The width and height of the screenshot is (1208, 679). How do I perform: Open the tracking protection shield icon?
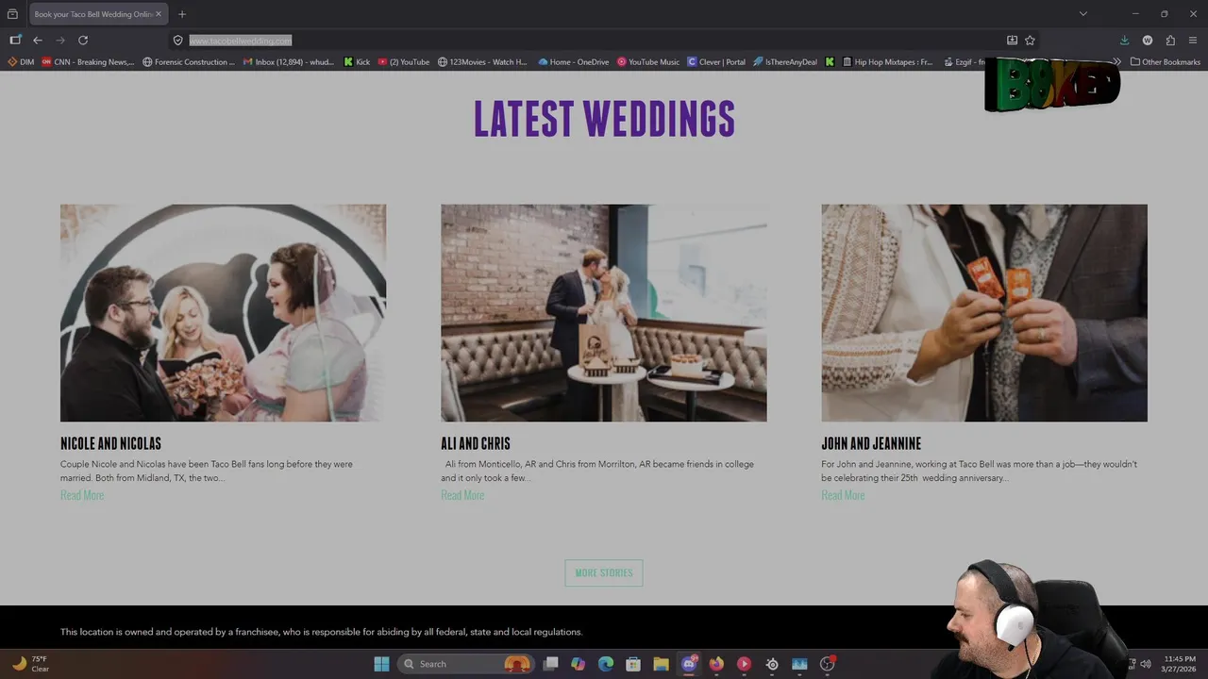tap(177, 41)
